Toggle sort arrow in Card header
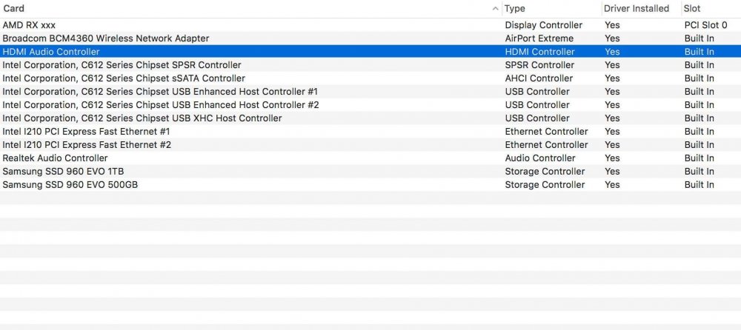Viewport: 741px width, 330px height. click(495, 8)
